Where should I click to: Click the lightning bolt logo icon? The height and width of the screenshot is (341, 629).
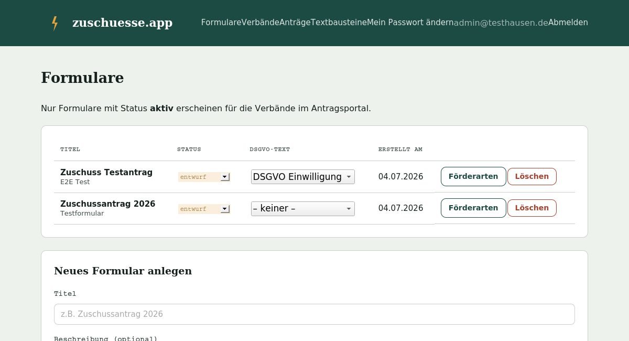click(55, 23)
